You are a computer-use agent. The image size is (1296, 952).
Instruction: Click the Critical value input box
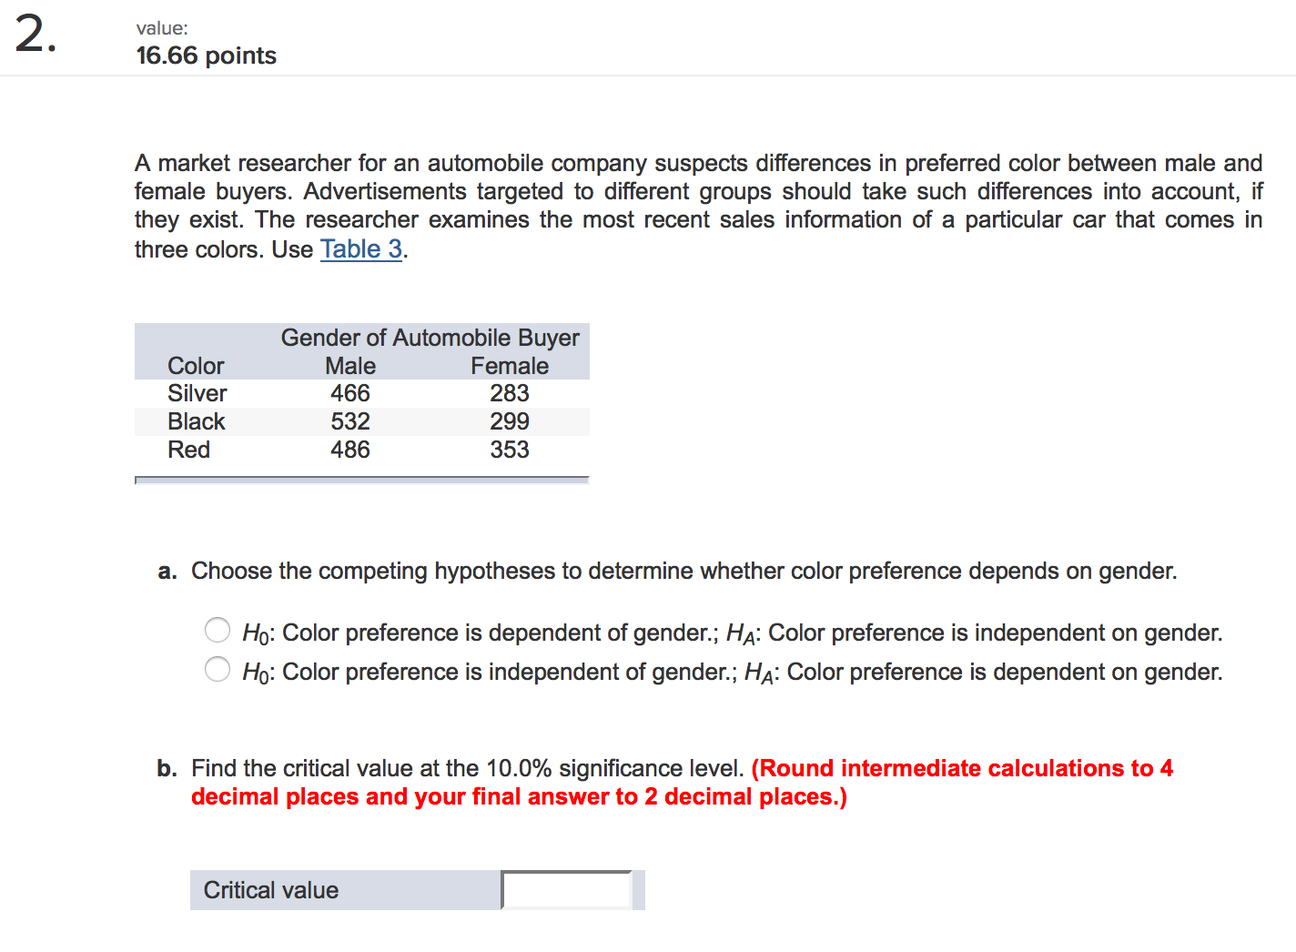tap(566, 890)
